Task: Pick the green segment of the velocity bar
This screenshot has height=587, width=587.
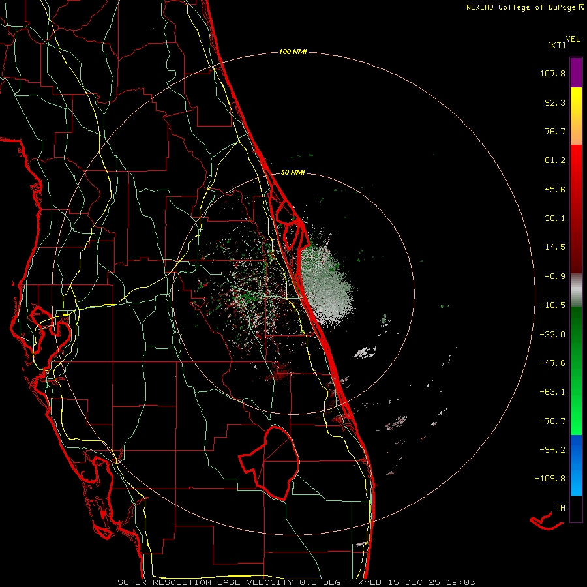Action: [576, 370]
